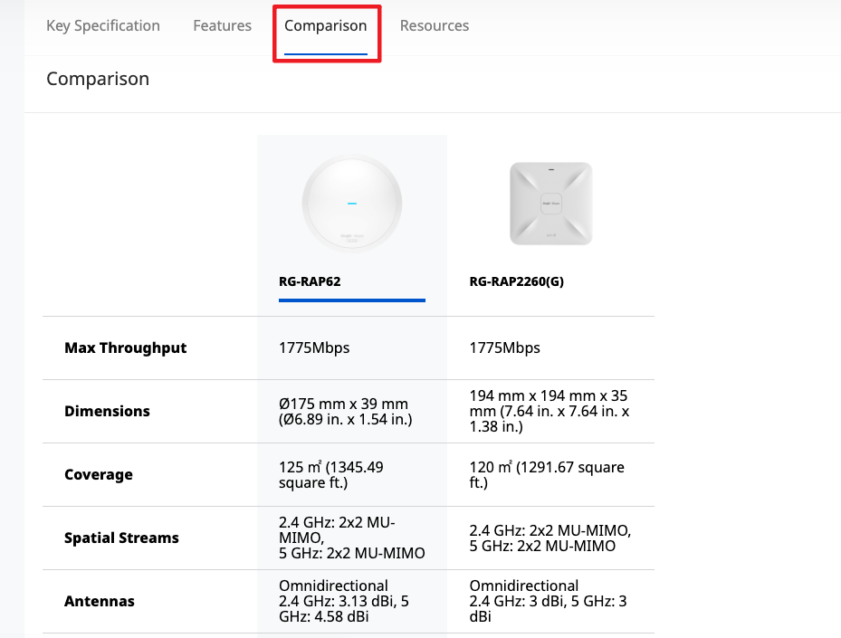
Task: Click the Max Throughput row label
Action: tap(125, 348)
